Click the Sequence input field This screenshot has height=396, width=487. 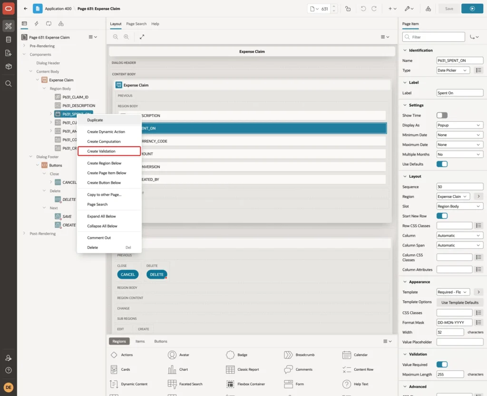[460, 187]
